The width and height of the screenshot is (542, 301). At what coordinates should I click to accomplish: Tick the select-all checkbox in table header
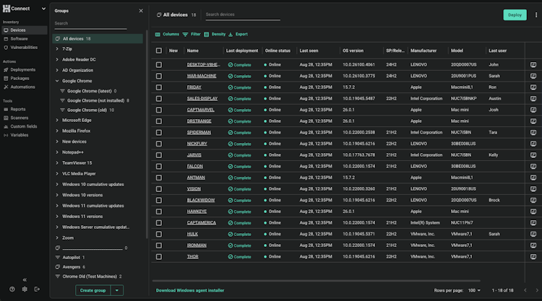point(159,51)
